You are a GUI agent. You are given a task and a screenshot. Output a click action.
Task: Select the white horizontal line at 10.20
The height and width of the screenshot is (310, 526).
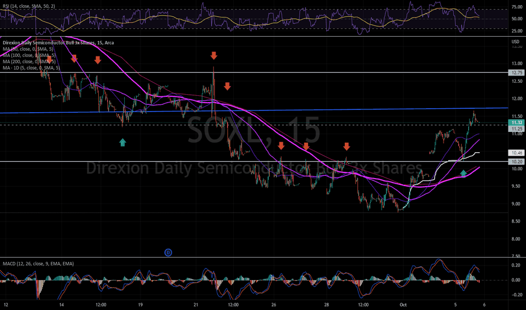(x=254, y=162)
